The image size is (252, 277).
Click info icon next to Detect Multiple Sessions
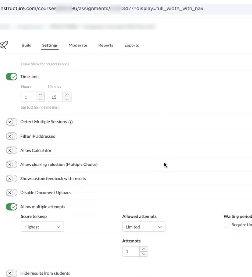(x=71, y=122)
